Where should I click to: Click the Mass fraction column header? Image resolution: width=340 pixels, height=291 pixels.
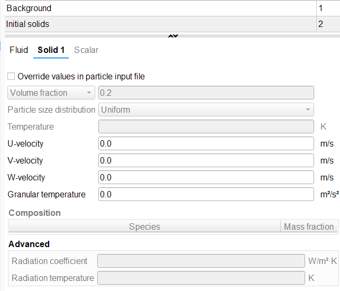pyautogui.click(x=309, y=226)
